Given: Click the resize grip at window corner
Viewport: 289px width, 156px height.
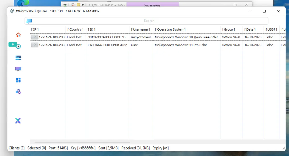Looking at the screenshot, I should click(x=284, y=149).
